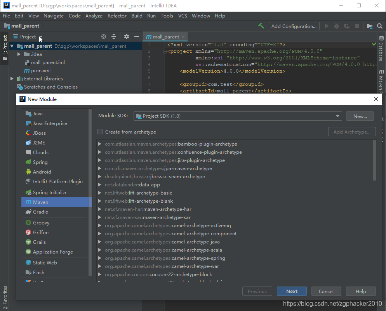The height and width of the screenshot is (311, 386).
Task: Click Cancel in New Module dialog
Action: tap(326, 291)
